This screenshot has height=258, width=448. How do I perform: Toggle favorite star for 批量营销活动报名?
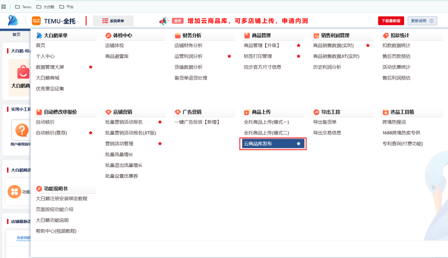pyautogui.click(x=160, y=122)
